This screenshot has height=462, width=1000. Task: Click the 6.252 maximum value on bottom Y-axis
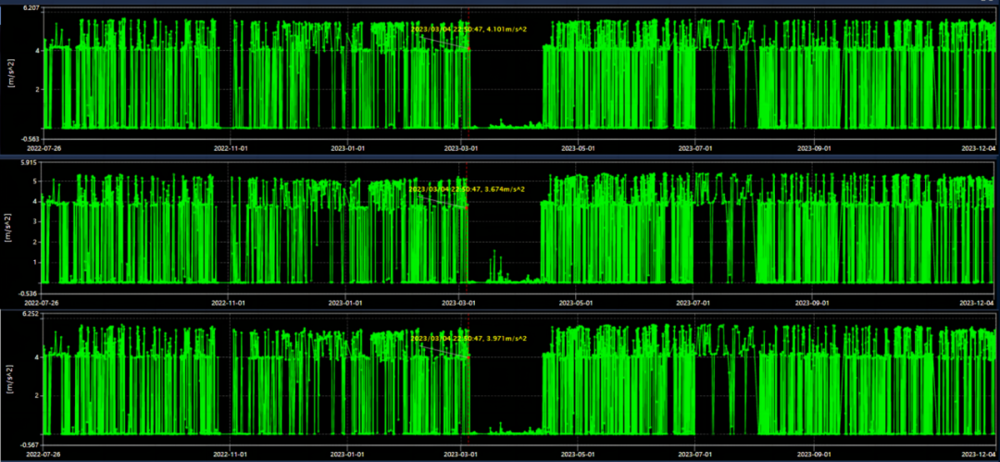(31, 316)
